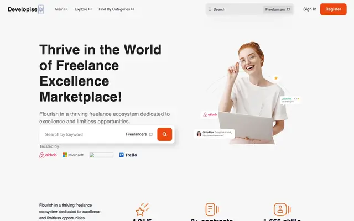This screenshot has width=354, height=221.
Task: Click the yellow star near the woman
Action: pyautogui.click(x=276, y=78)
